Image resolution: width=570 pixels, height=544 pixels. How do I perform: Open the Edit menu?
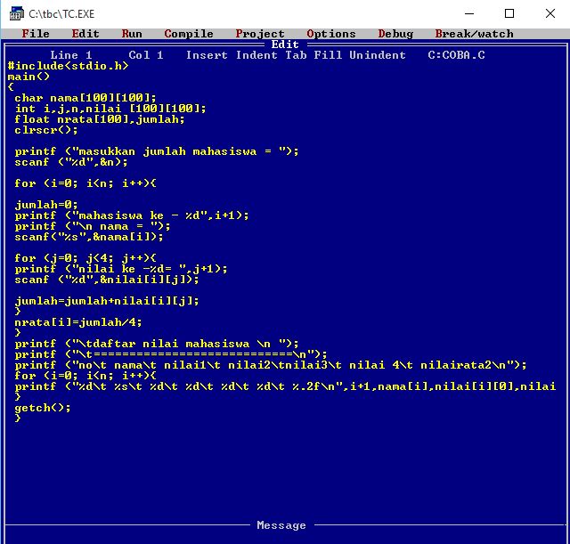pos(85,34)
